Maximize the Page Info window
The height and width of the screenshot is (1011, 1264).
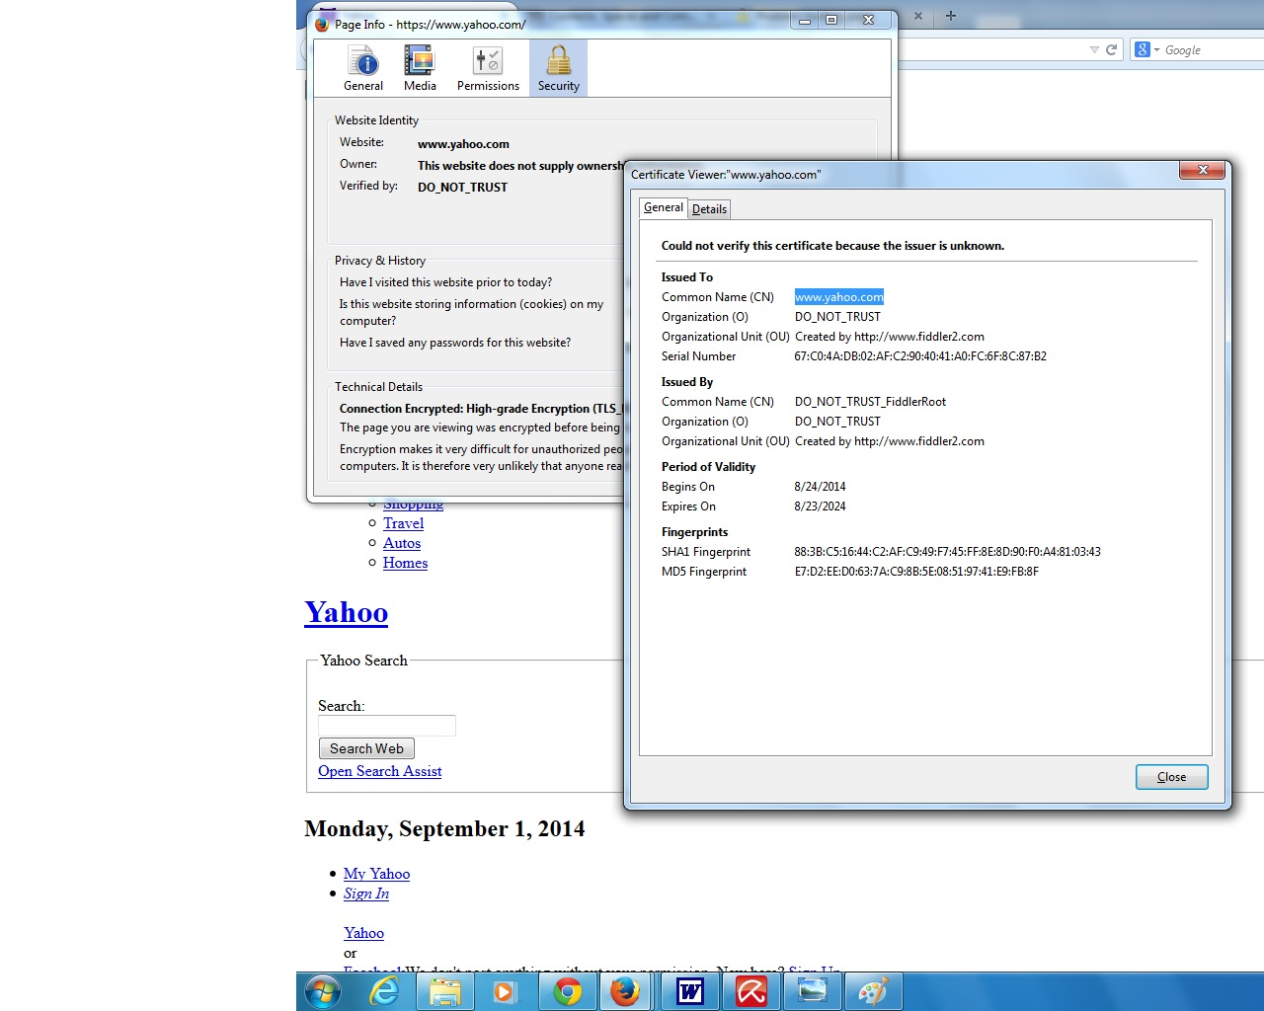click(831, 20)
